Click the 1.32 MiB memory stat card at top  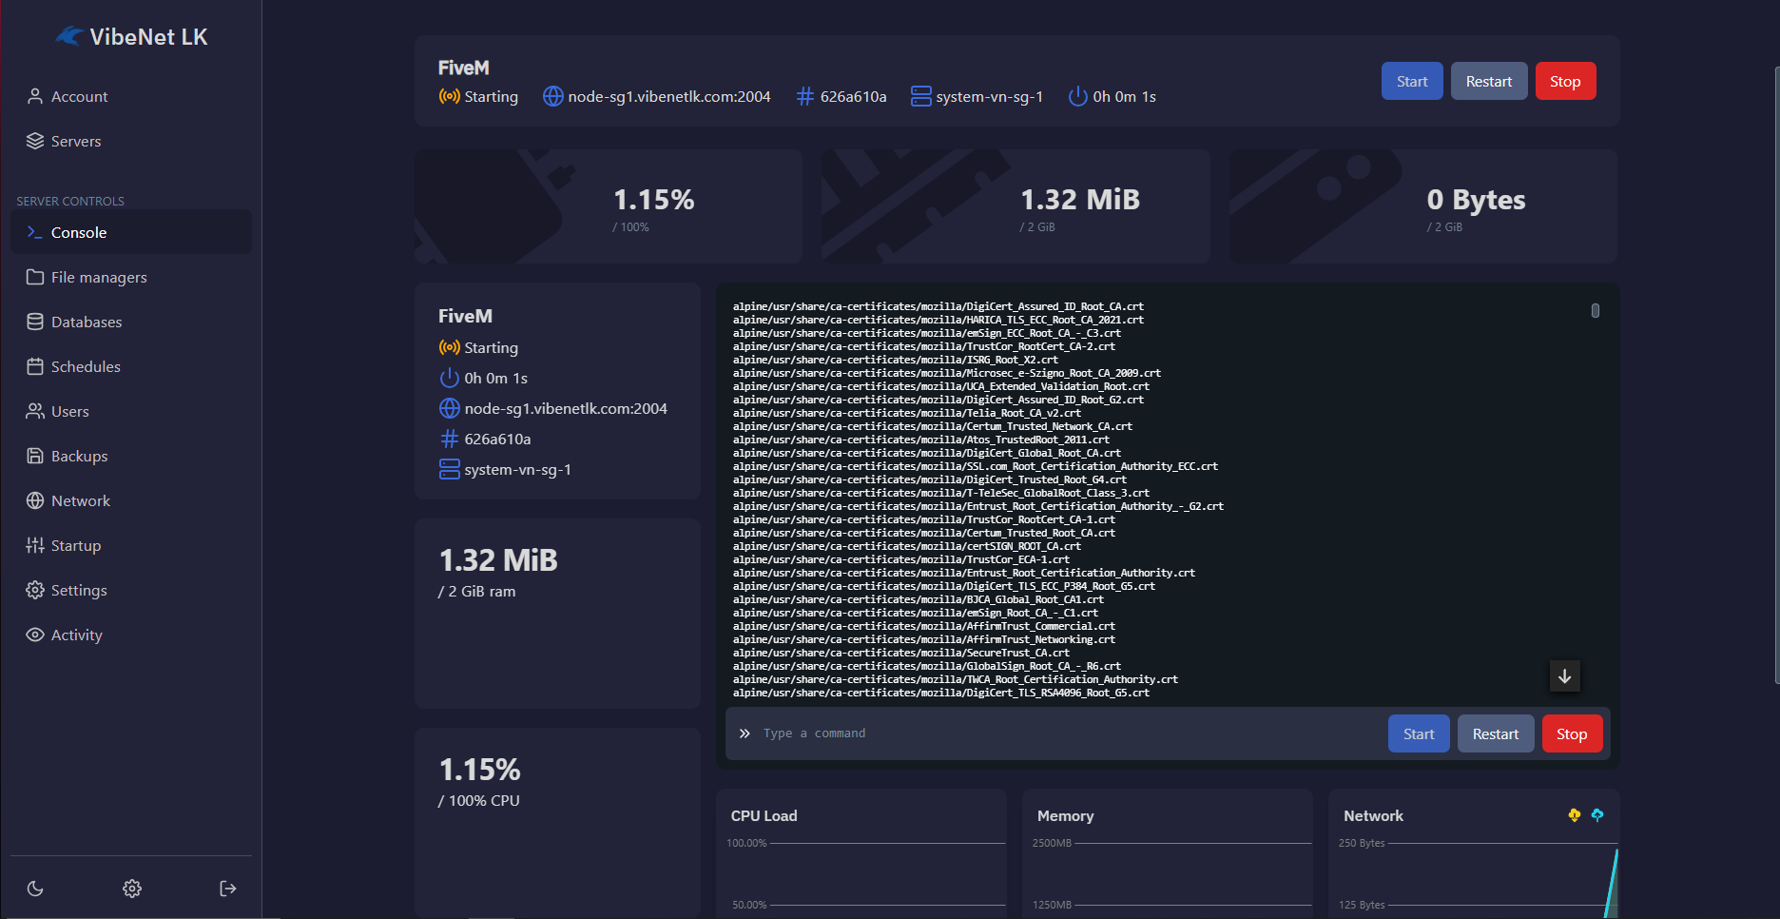[1016, 206]
